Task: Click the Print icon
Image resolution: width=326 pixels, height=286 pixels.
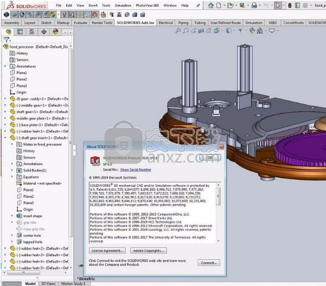Action: point(254,5)
